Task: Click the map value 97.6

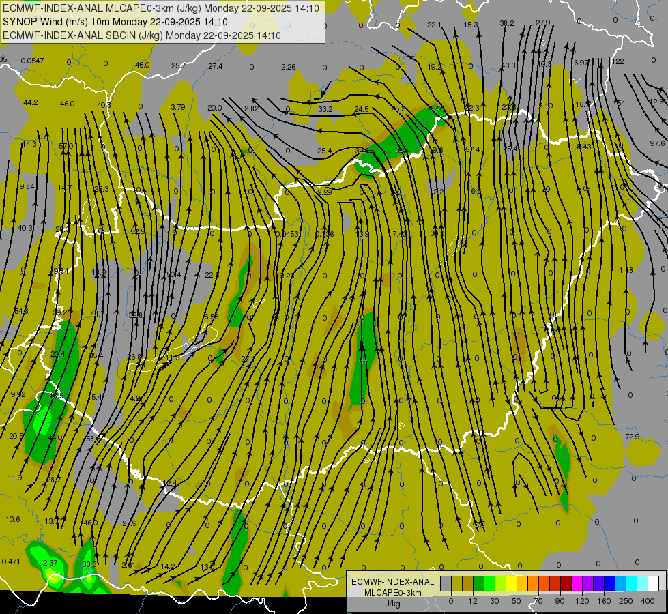Action: [x=657, y=143]
